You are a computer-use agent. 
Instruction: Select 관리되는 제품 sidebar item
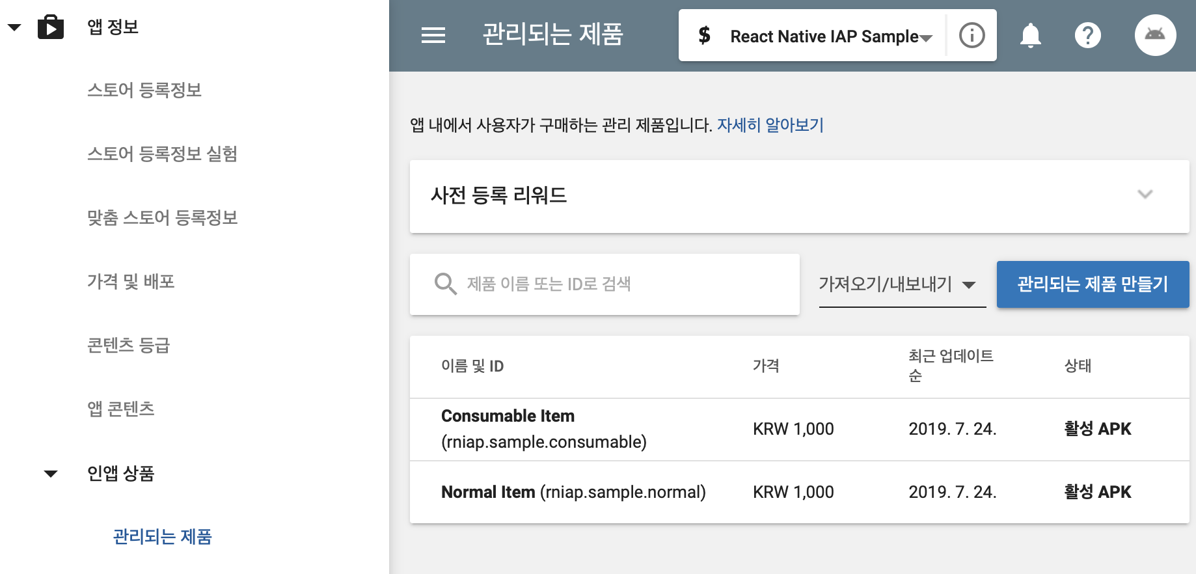pos(163,536)
